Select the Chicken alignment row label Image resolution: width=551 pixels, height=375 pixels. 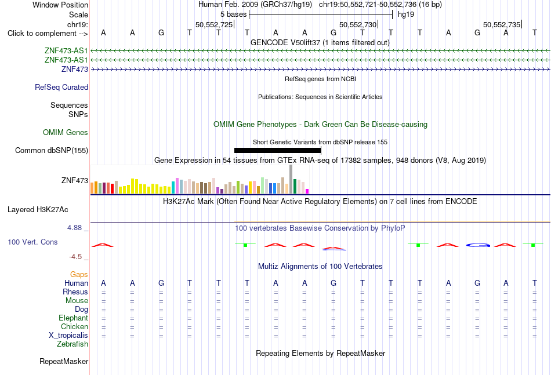pos(74,326)
